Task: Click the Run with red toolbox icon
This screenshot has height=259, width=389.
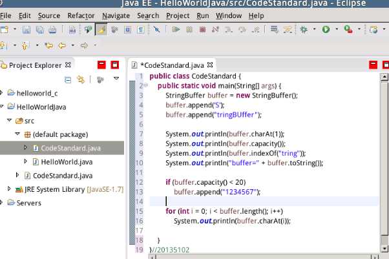Action: (x=348, y=30)
